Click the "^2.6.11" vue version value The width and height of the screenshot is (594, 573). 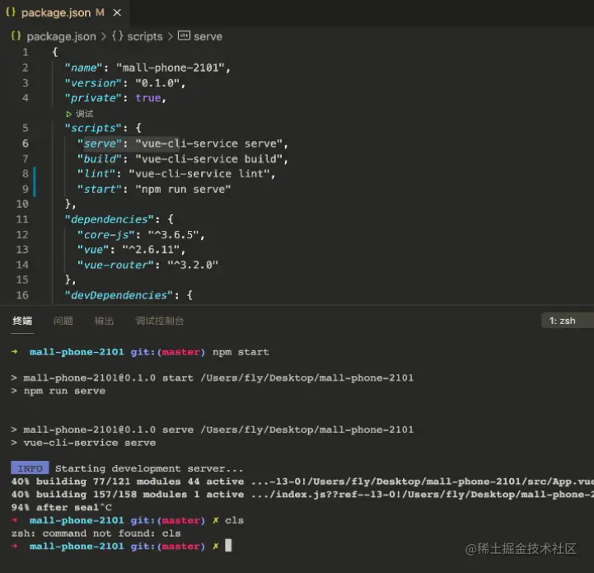pyautogui.click(x=151, y=250)
